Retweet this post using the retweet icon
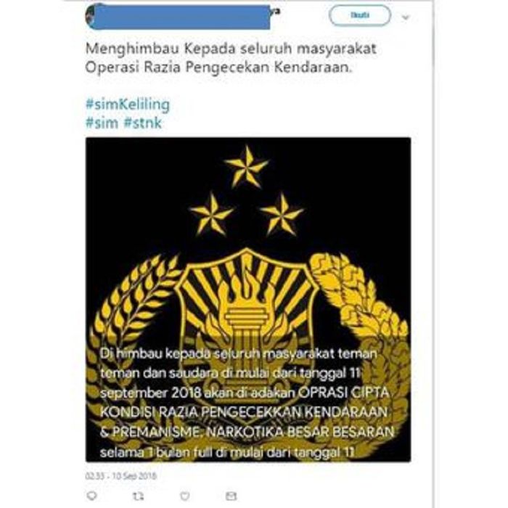Screen dimensions: 508x508 (x=139, y=496)
